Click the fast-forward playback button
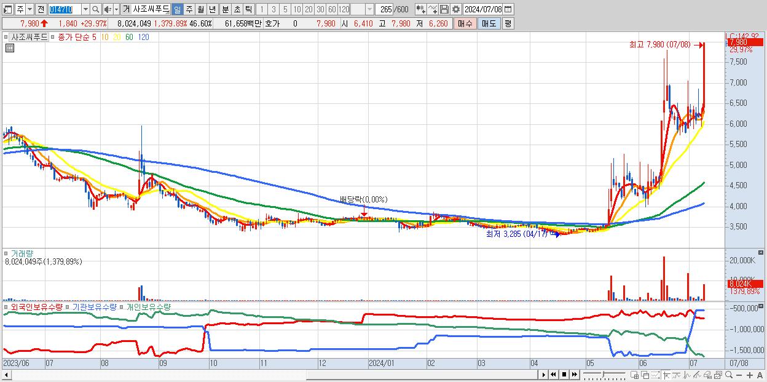Viewport: 767px width, 382px height. pyautogui.click(x=574, y=375)
